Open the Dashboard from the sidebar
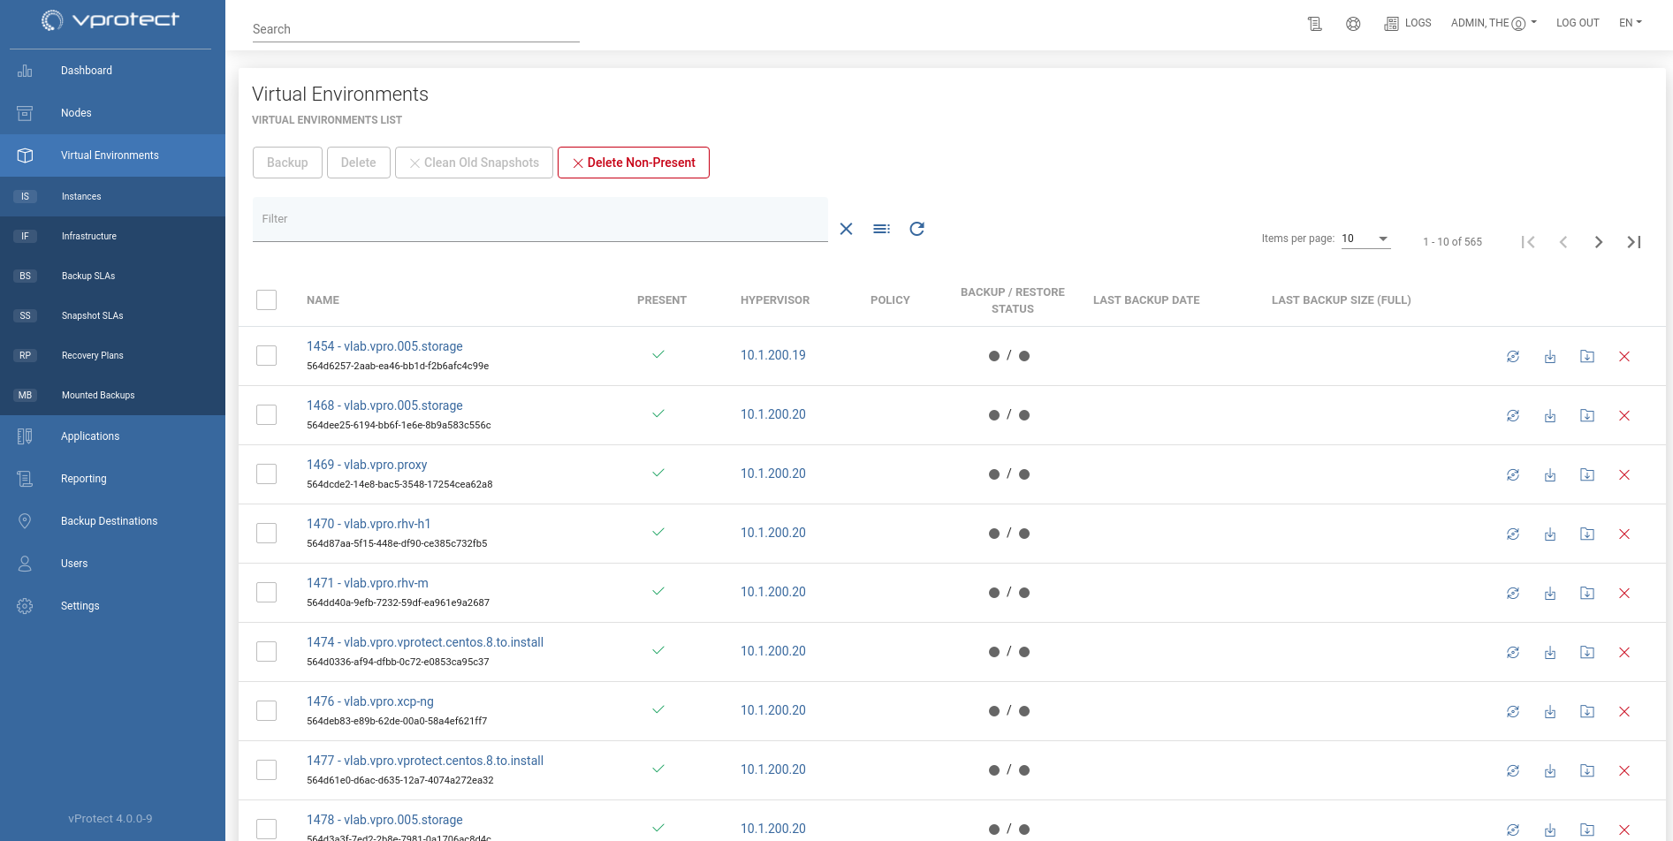Screen dimensions: 1673x841 [86, 70]
